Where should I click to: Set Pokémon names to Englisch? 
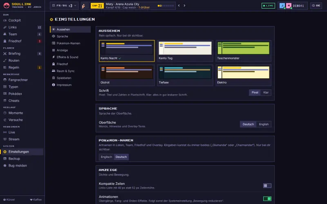(x=106, y=157)
